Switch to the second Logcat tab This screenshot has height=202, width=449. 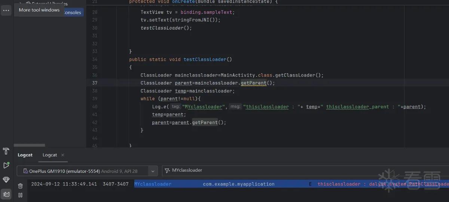50,155
